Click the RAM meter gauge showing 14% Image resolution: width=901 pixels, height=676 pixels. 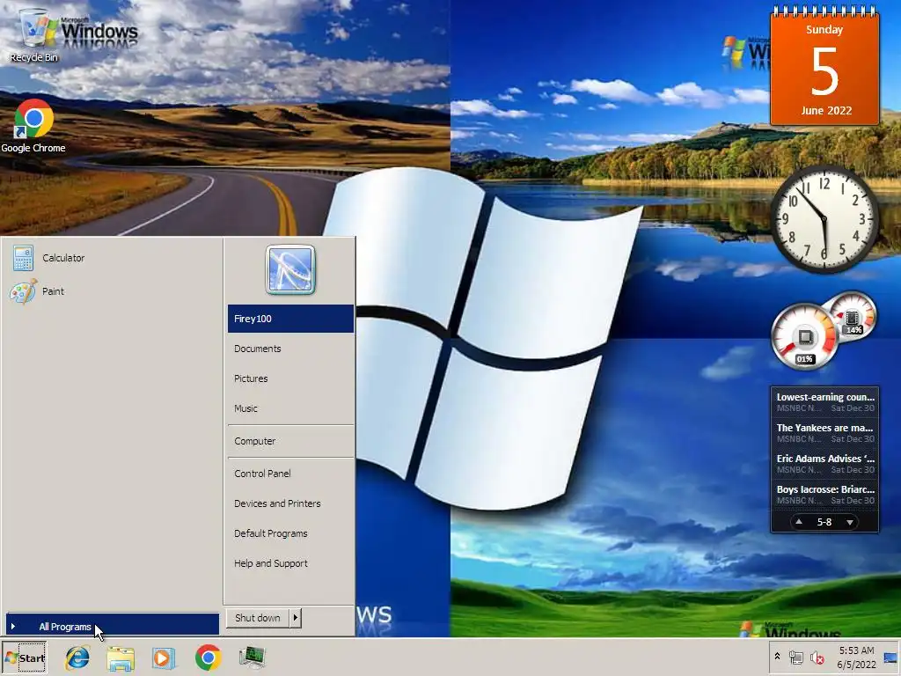(853, 314)
